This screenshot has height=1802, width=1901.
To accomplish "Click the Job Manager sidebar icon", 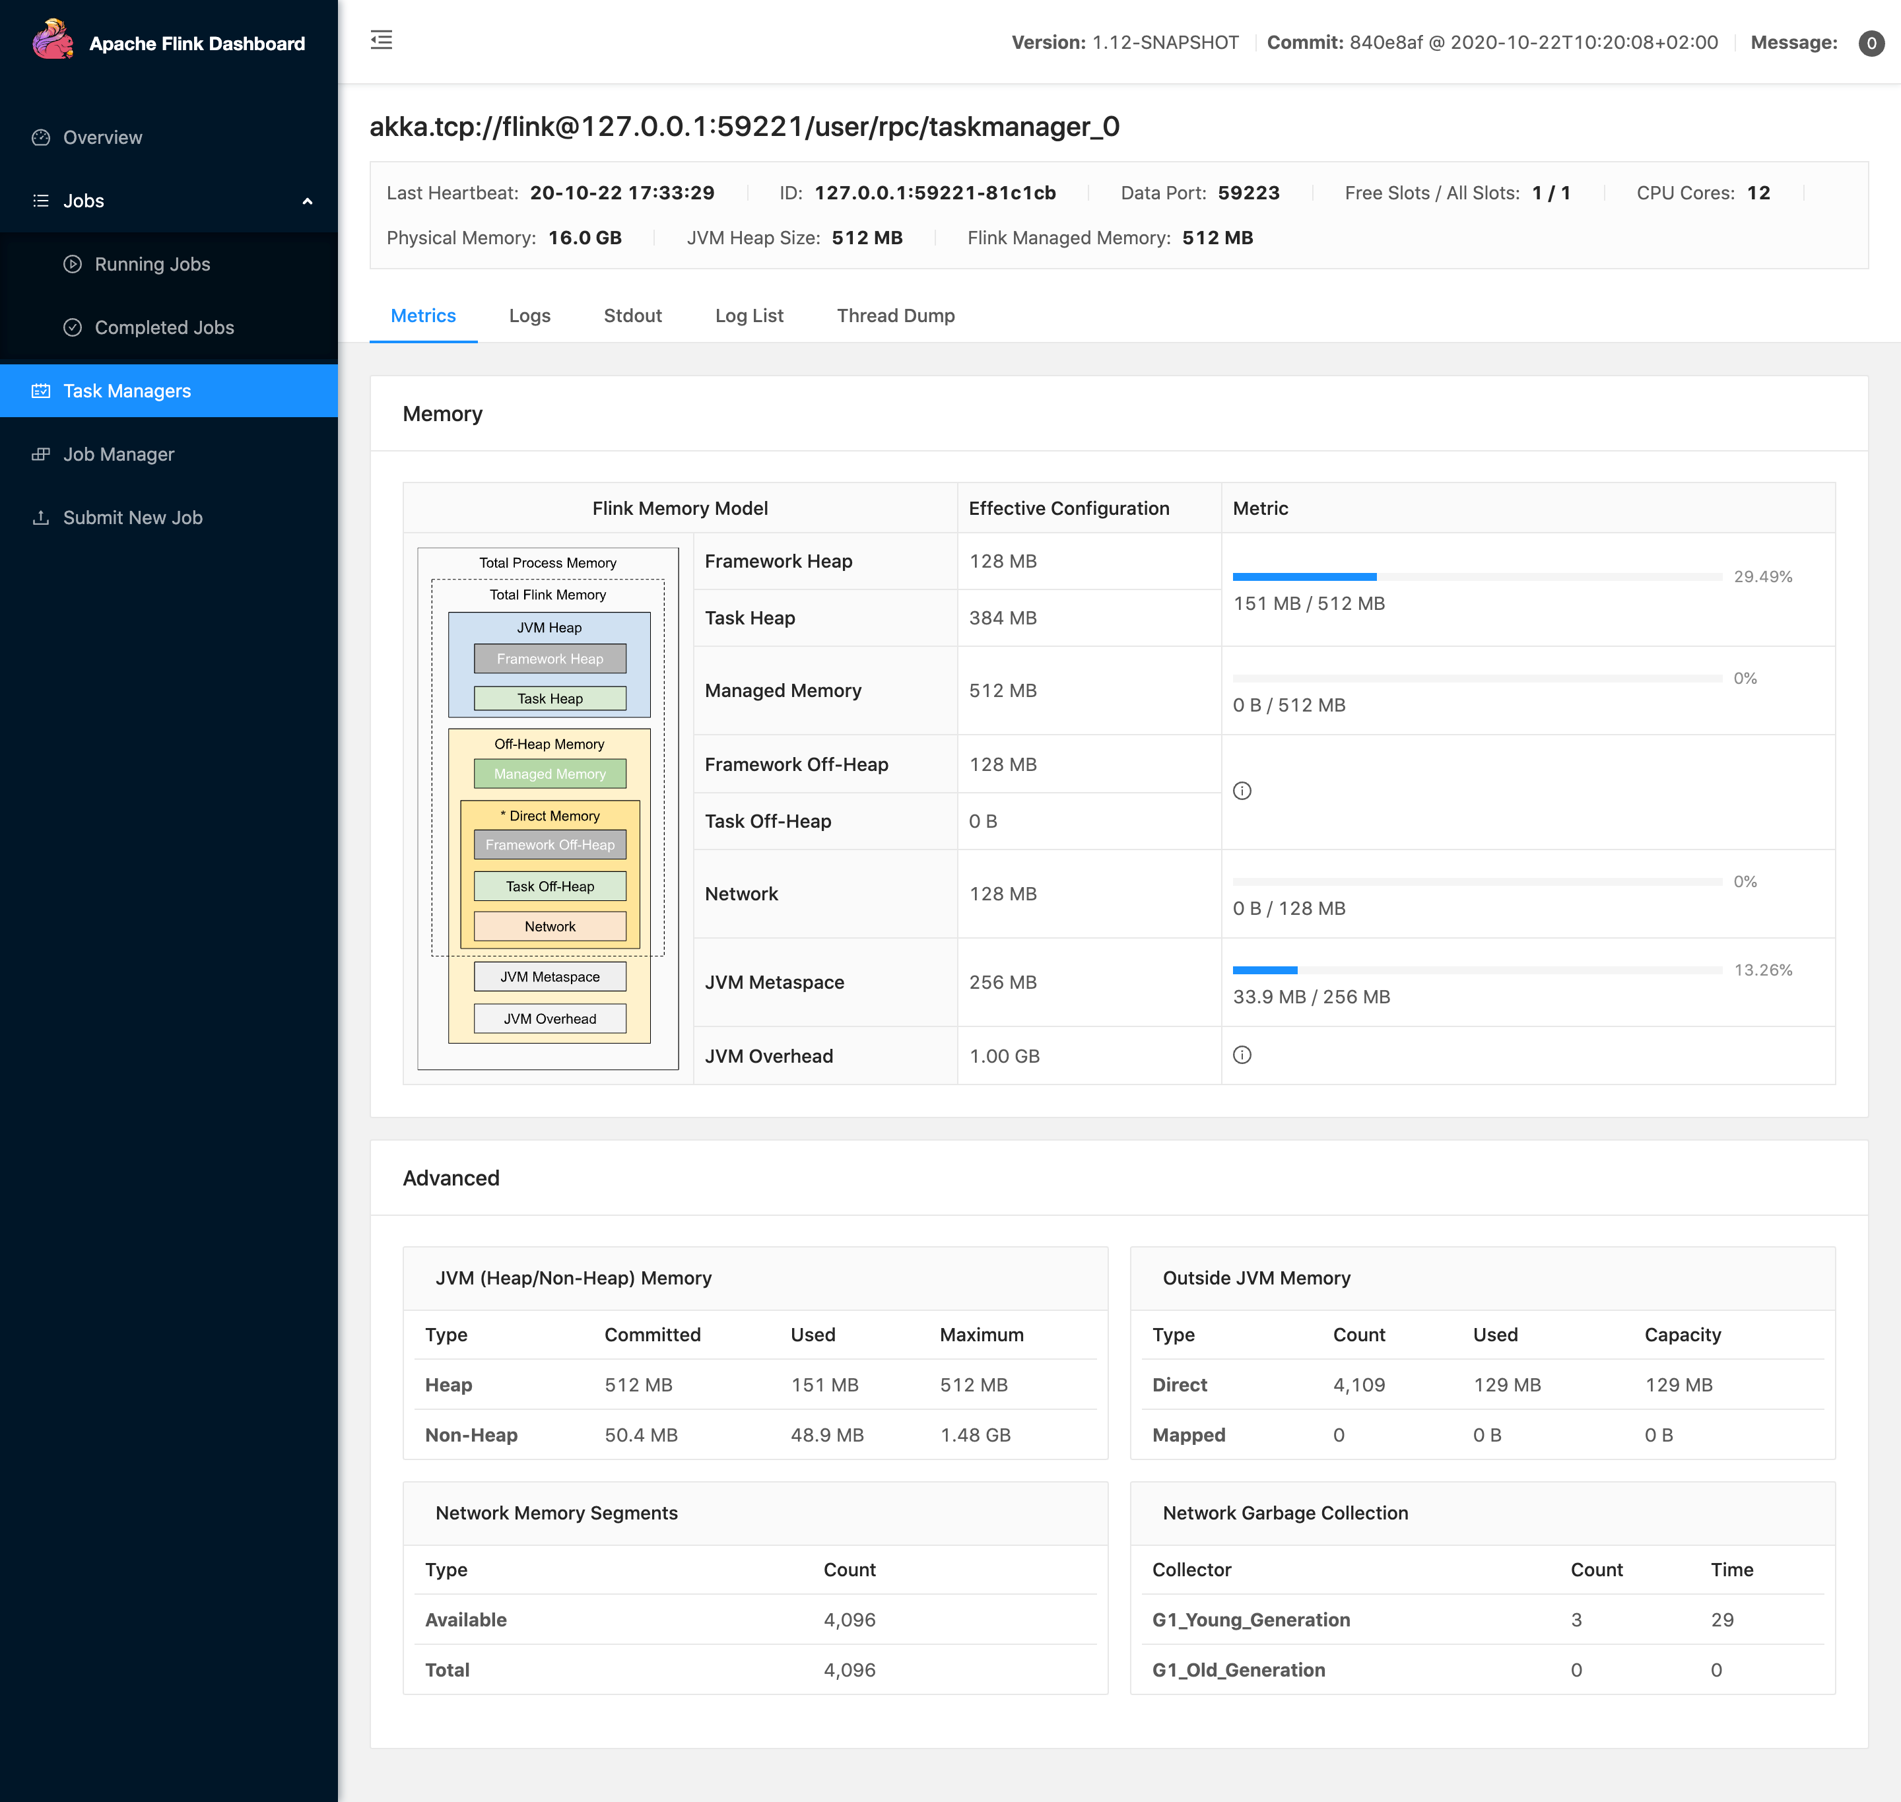I will tap(40, 454).
